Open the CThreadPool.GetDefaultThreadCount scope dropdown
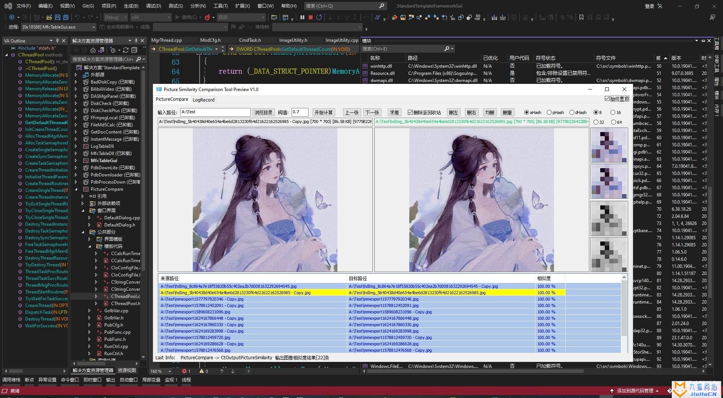This screenshot has width=723, height=398. point(217,49)
